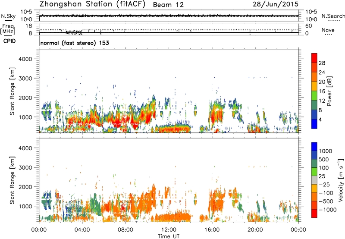Click the '20:00' time axis label
The image size is (345, 239).
255,230
